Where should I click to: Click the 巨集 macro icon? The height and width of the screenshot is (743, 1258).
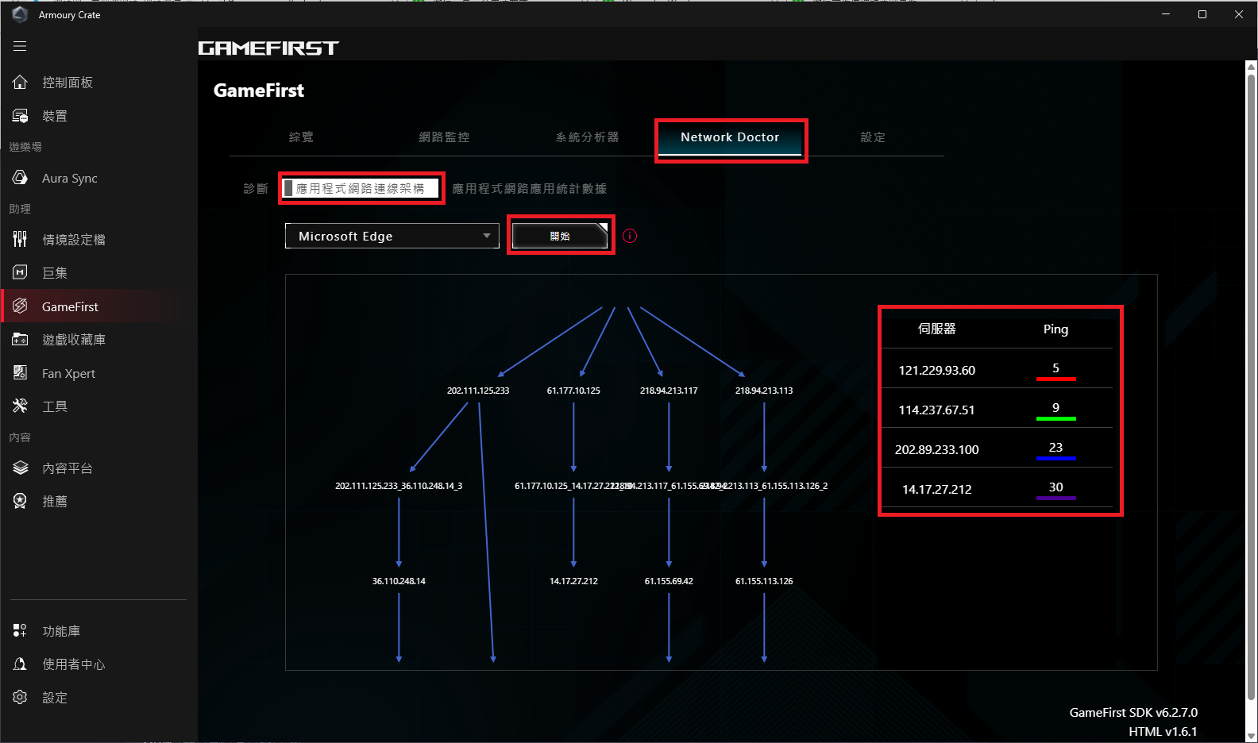pyautogui.click(x=20, y=272)
